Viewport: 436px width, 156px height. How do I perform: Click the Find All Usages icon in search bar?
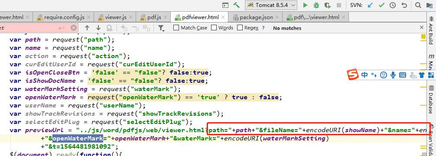pos(109,28)
